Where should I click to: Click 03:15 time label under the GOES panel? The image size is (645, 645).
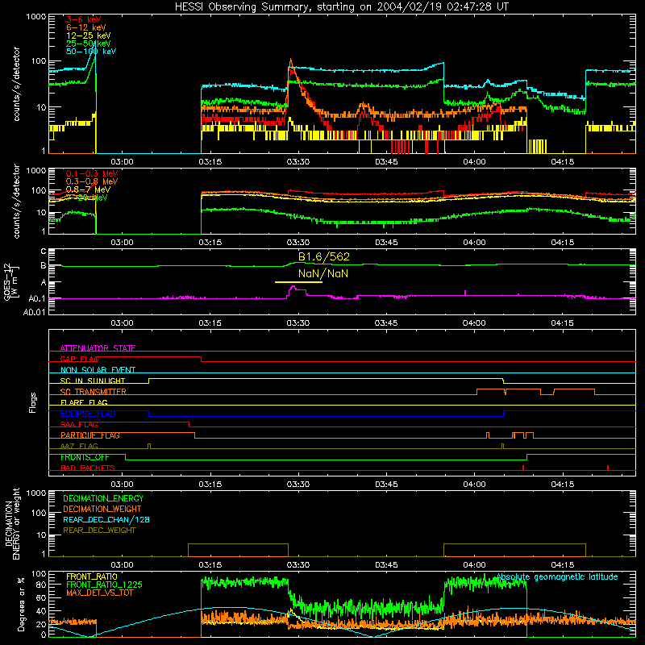pyautogui.click(x=210, y=323)
